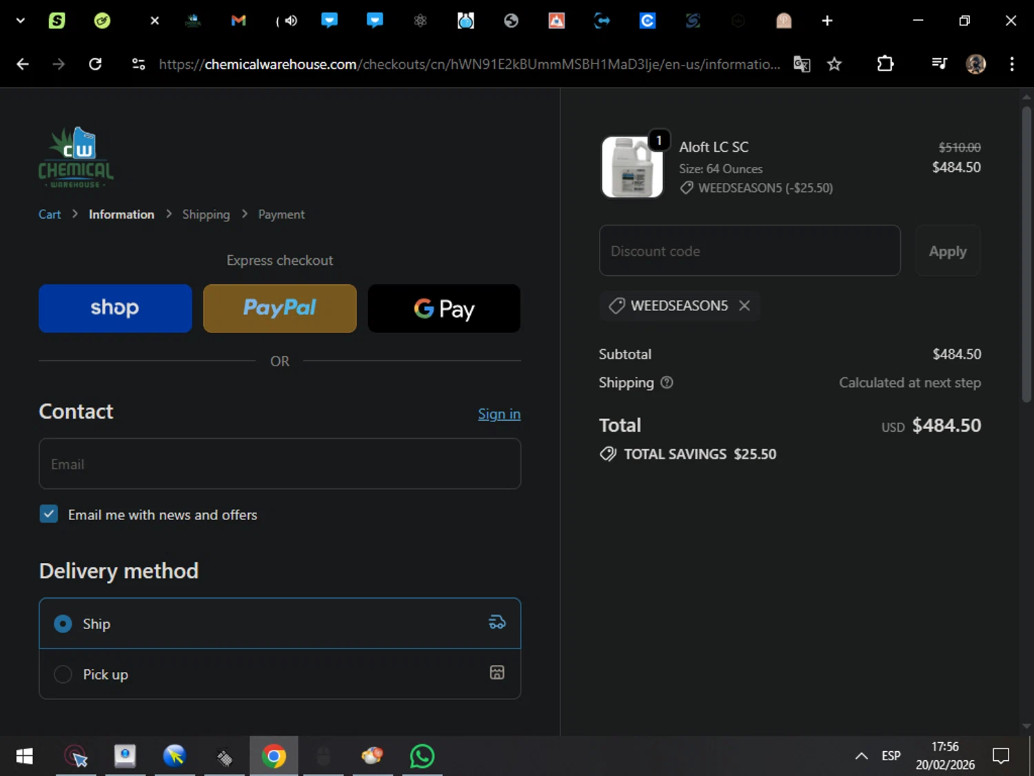Open a new browser tab
The image size is (1034, 776).
coord(827,21)
